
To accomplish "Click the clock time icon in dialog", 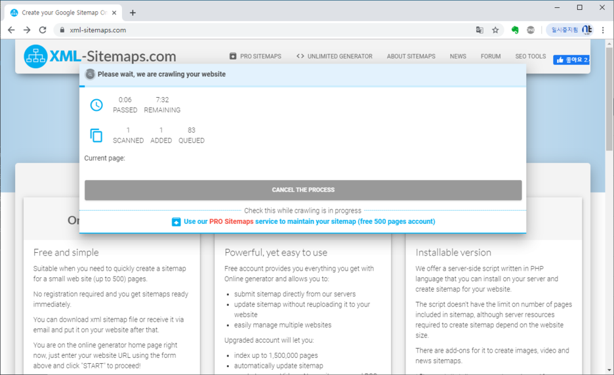I will click(x=96, y=104).
